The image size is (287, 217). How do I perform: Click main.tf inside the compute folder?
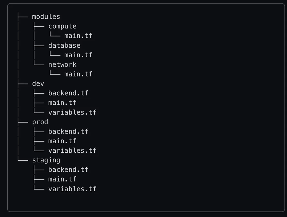tap(78, 36)
